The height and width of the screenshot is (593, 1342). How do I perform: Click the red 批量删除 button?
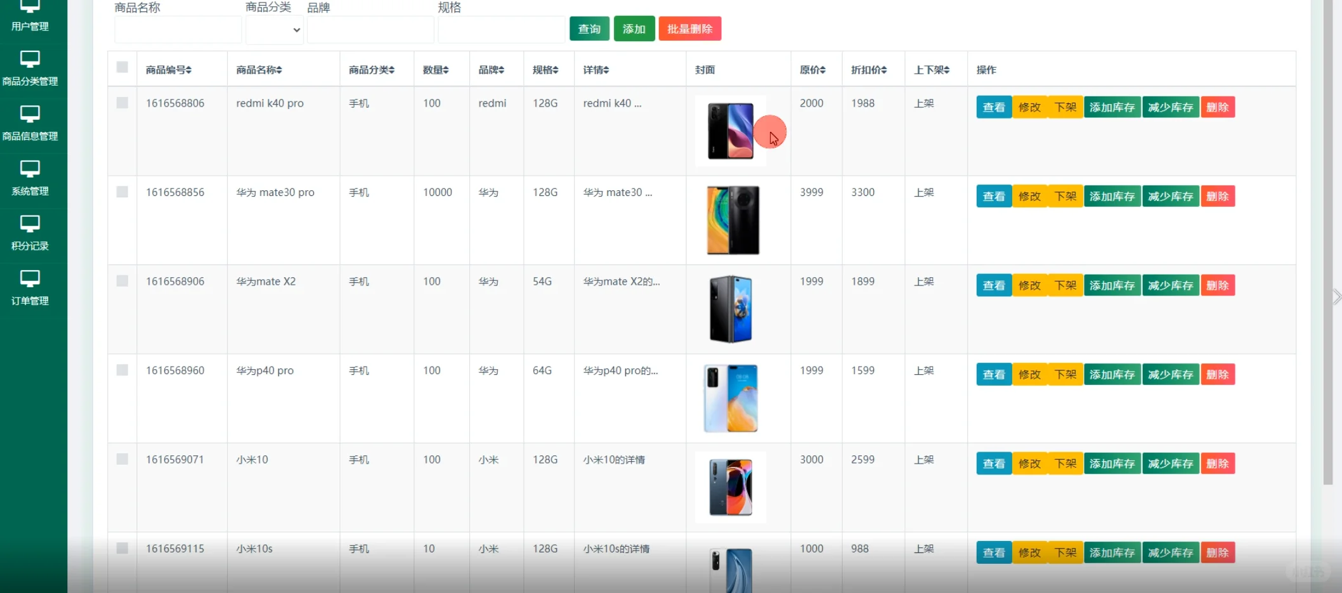click(x=689, y=29)
